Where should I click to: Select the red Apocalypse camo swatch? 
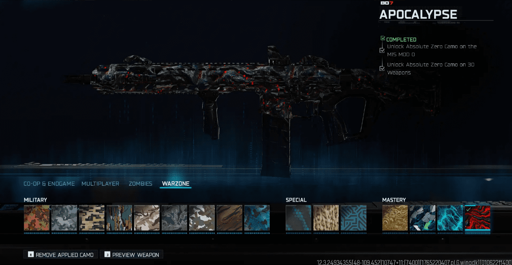[x=477, y=218]
